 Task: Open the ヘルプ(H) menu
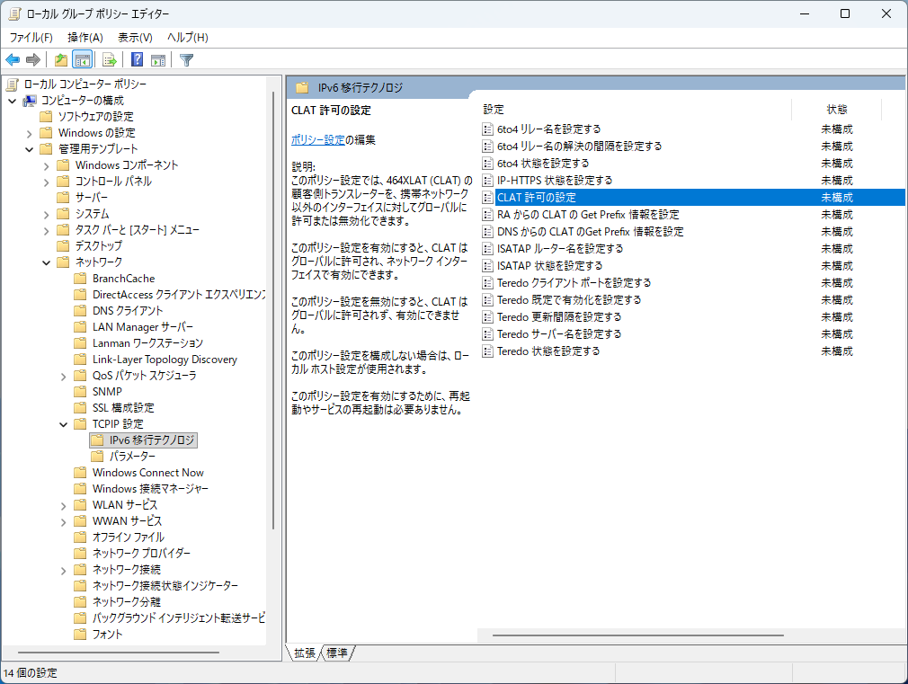pos(188,38)
